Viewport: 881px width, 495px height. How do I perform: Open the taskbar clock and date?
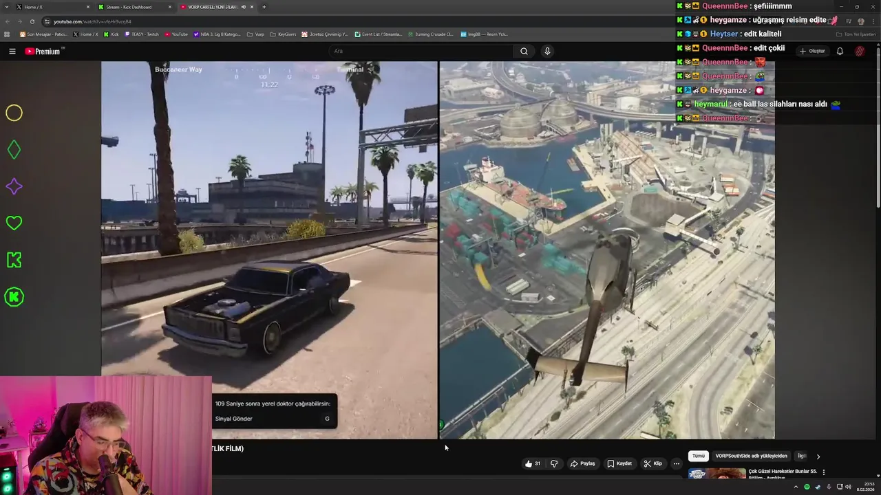[x=865, y=487]
